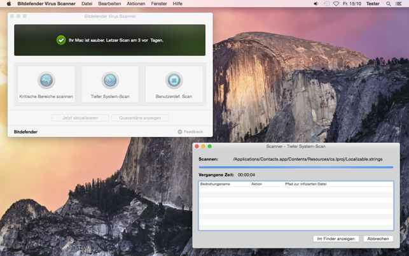Open Time Machine menu bar icon
The height and width of the screenshot is (256, 409).
(326, 4)
